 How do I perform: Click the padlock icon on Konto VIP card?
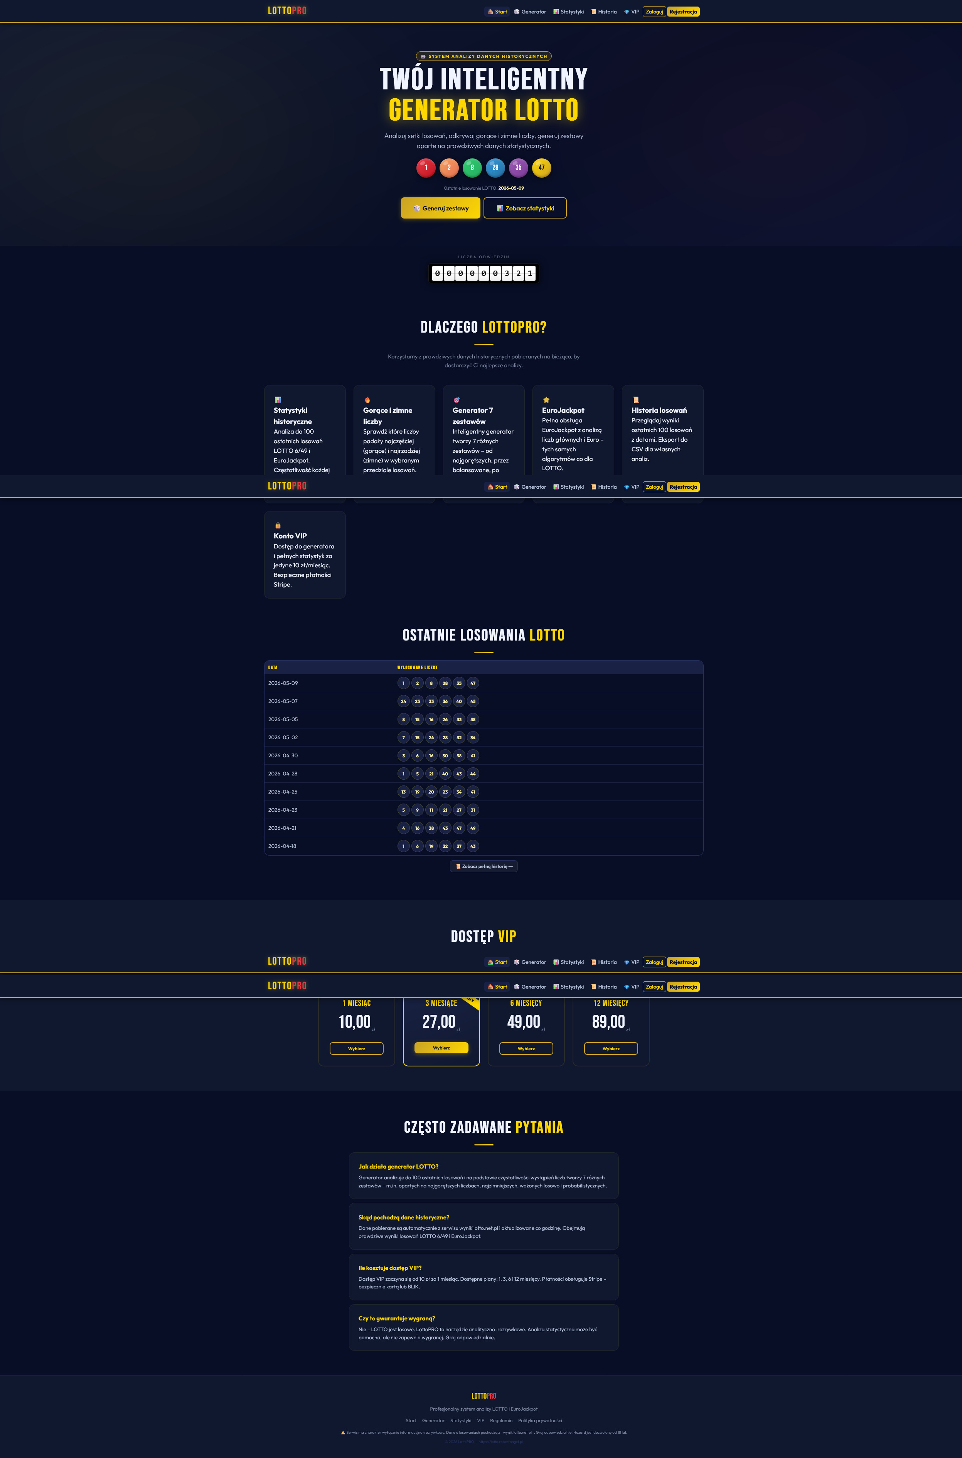coord(278,525)
